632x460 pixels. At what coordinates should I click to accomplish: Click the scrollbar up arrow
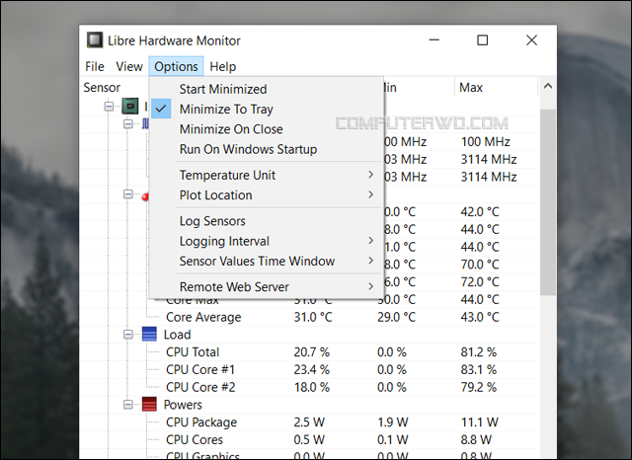(x=548, y=86)
